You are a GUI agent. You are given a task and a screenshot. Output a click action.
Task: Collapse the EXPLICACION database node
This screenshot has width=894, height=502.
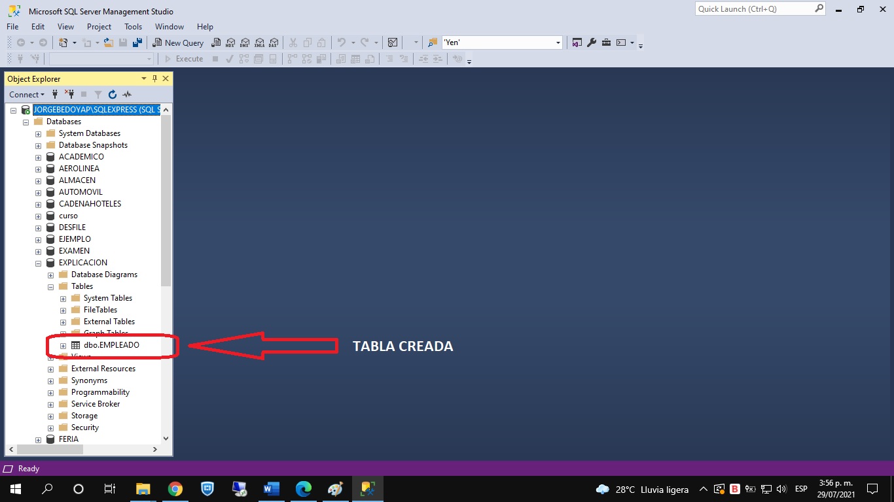tap(38, 263)
